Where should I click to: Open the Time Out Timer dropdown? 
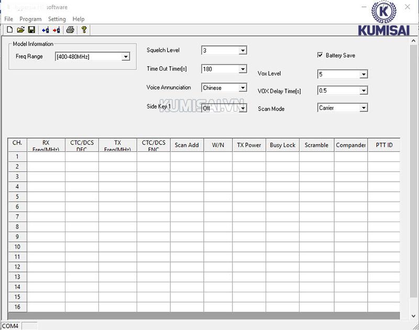(242, 69)
